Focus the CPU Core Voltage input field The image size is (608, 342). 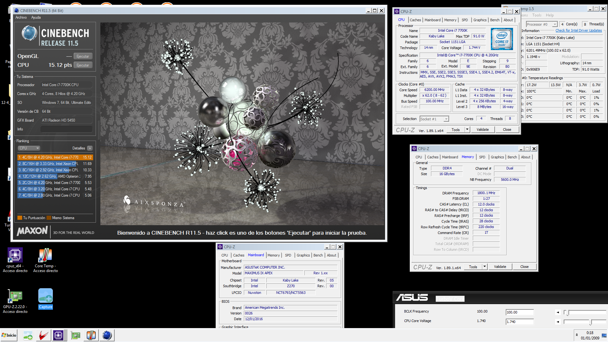coord(520,322)
